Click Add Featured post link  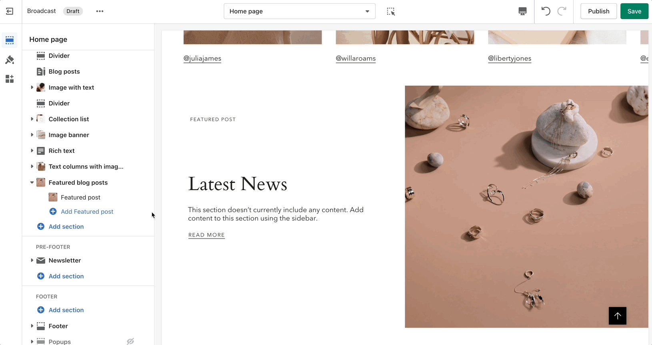(87, 211)
